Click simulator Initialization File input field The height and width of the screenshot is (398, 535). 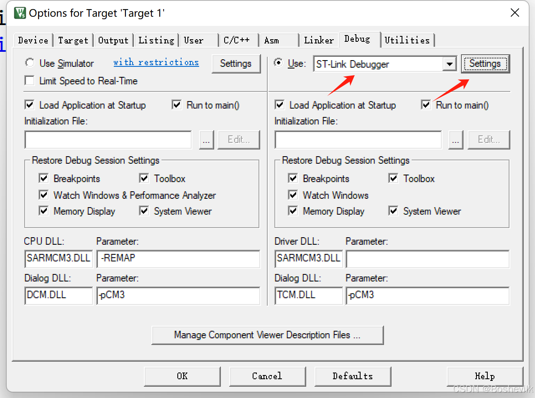108,139
